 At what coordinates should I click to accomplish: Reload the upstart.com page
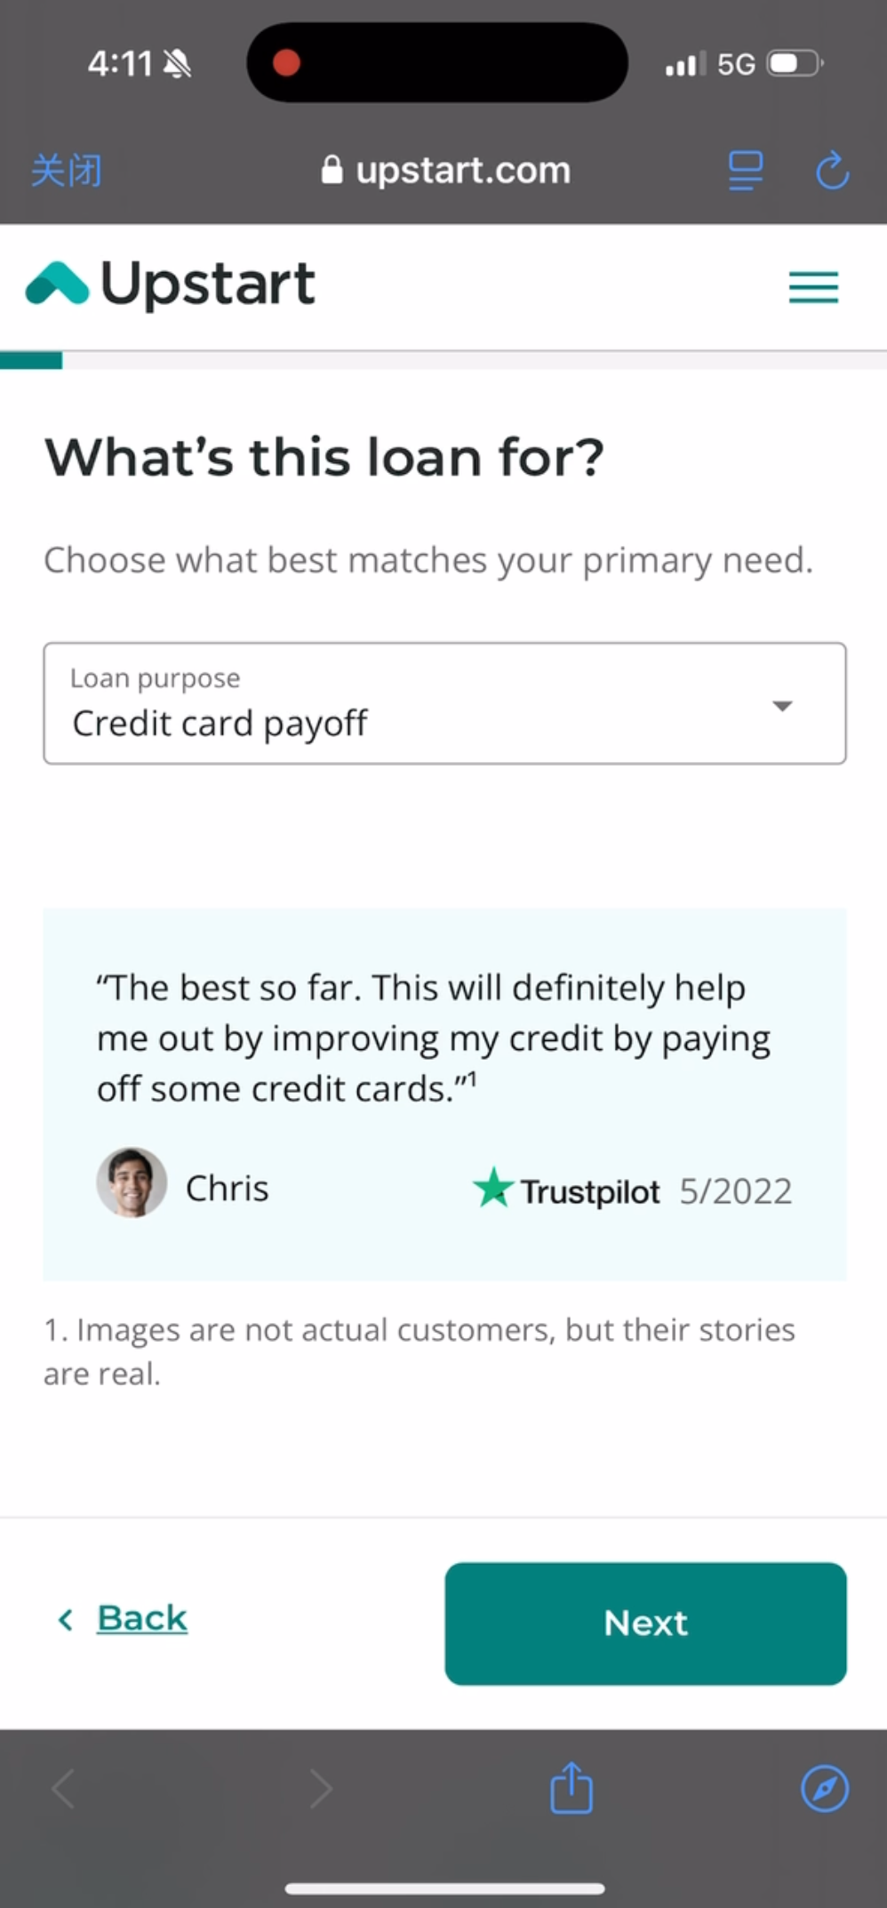pos(832,170)
